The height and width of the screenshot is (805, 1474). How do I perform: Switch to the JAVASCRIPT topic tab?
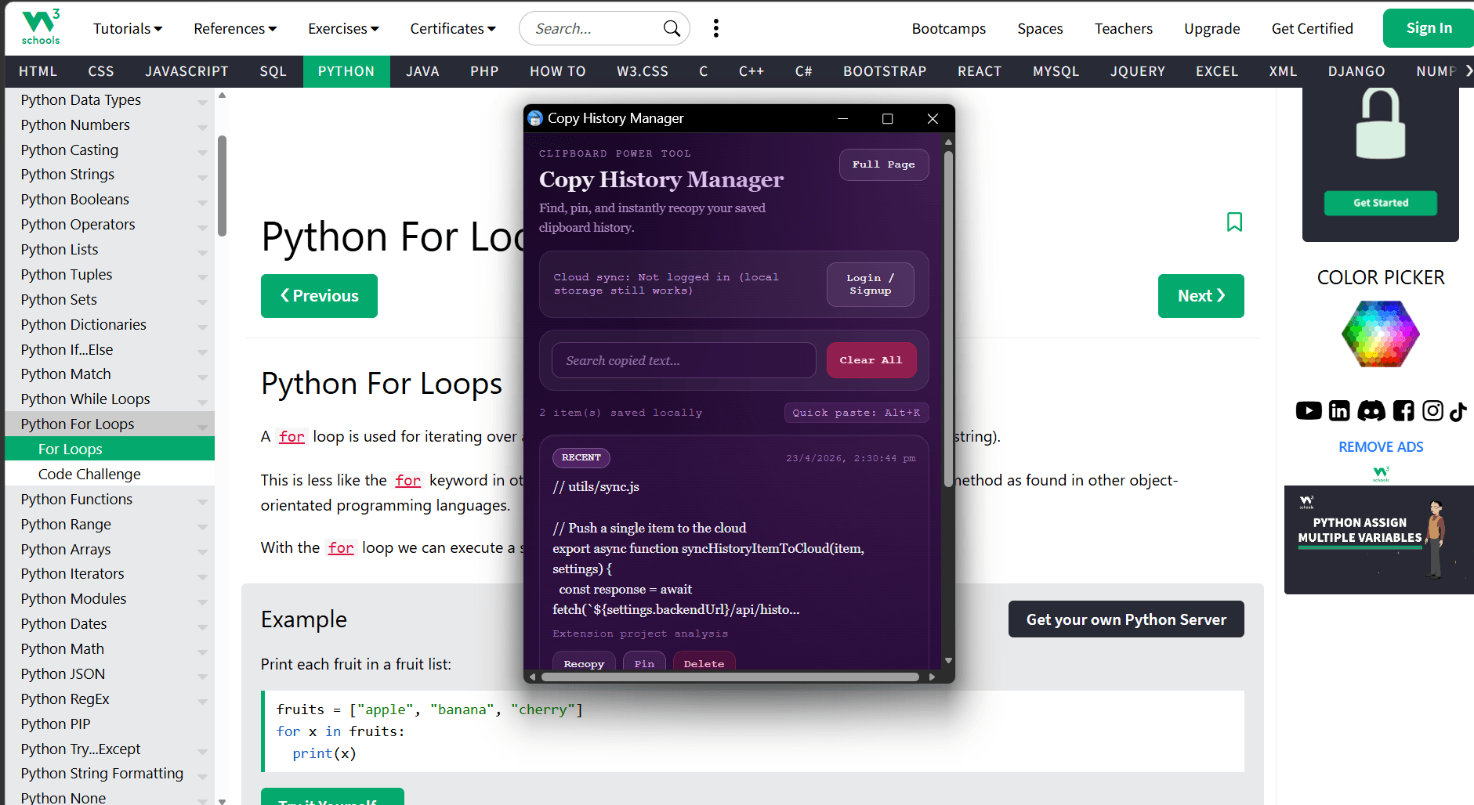tap(187, 71)
